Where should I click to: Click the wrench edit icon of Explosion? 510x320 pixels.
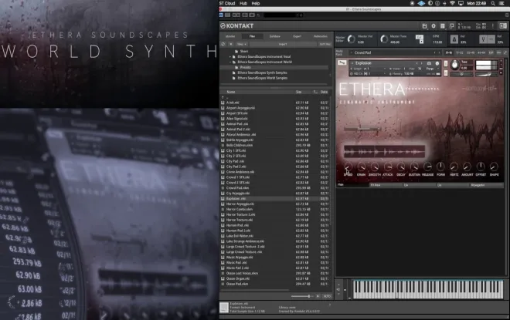pos(342,62)
